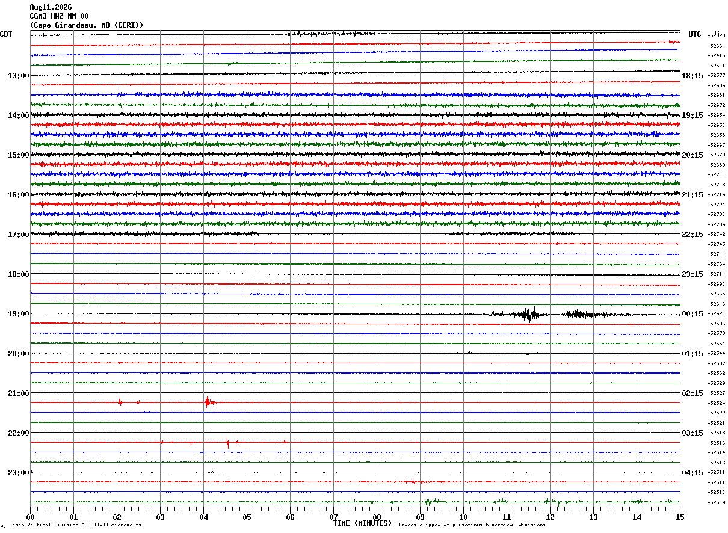Click the DC offset value -52577

click(716, 76)
